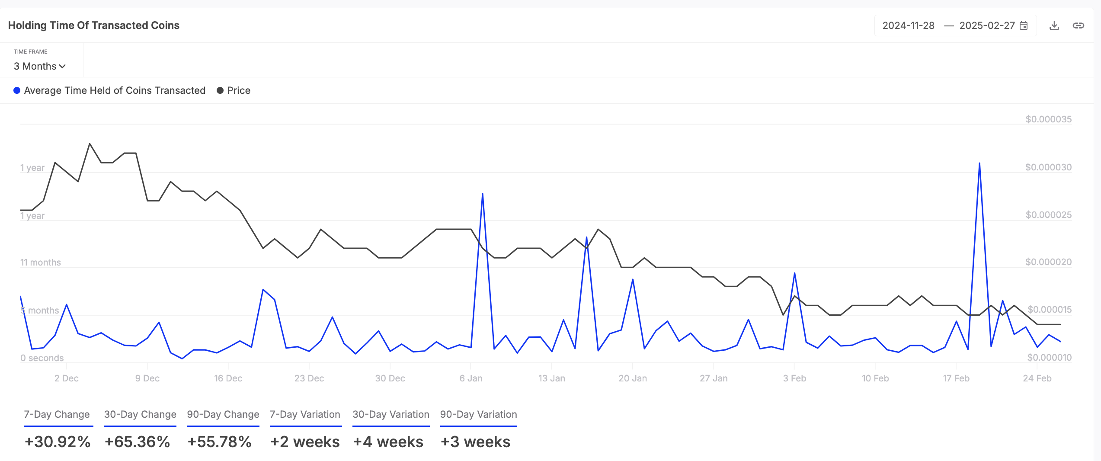The image size is (1101, 461).
Task: Select the 30-Day Variation tab
Action: (x=391, y=414)
